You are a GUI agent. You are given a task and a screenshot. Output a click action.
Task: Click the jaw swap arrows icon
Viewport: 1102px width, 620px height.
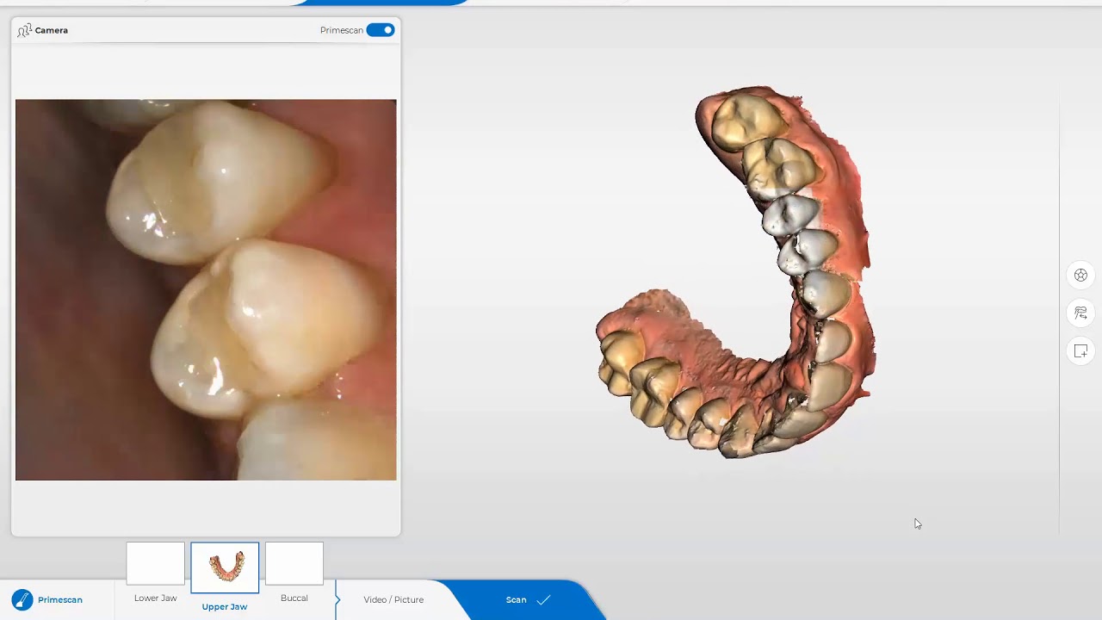click(1080, 313)
